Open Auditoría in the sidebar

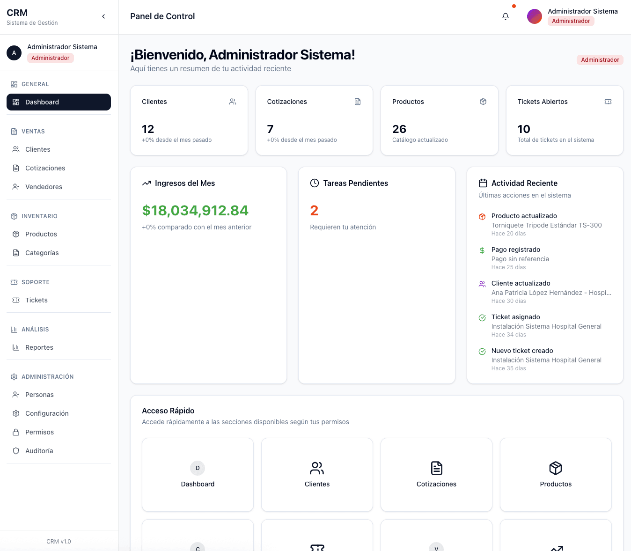39,451
